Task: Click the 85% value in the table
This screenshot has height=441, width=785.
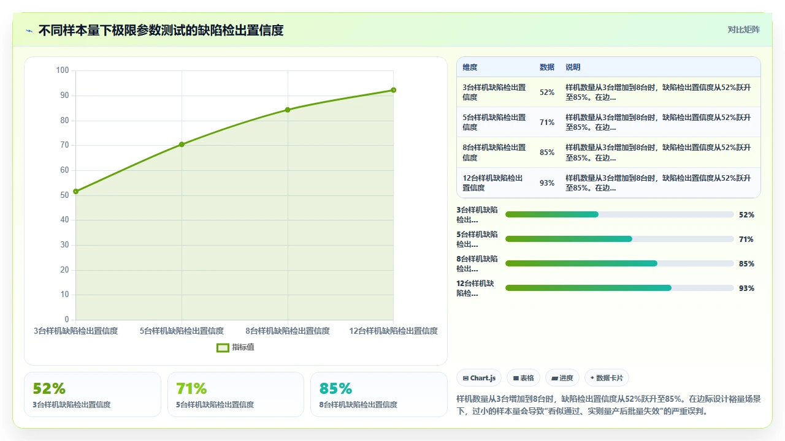Action: click(x=547, y=152)
